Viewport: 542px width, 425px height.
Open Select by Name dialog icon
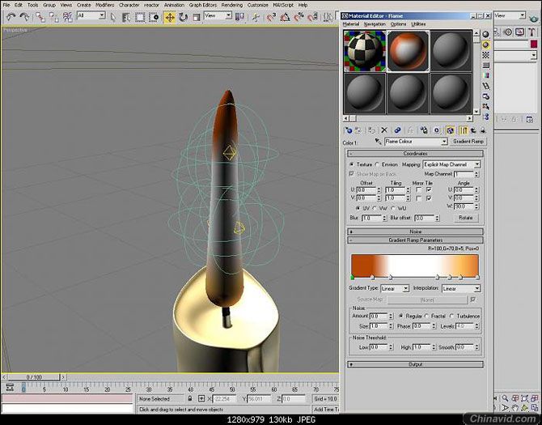click(126, 17)
